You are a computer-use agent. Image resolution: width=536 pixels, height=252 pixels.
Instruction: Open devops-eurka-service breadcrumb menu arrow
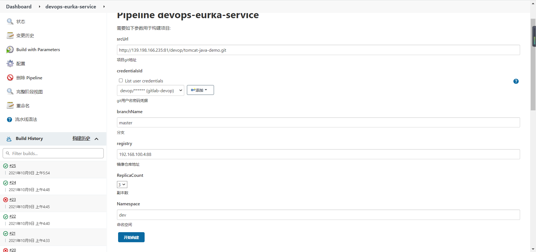[x=104, y=6]
